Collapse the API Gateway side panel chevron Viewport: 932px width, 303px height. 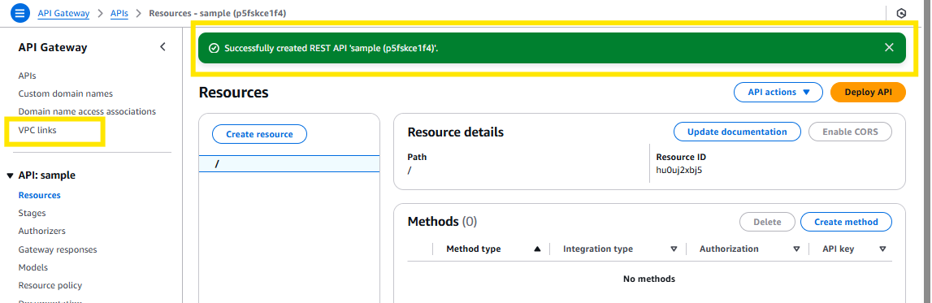click(163, 47)
